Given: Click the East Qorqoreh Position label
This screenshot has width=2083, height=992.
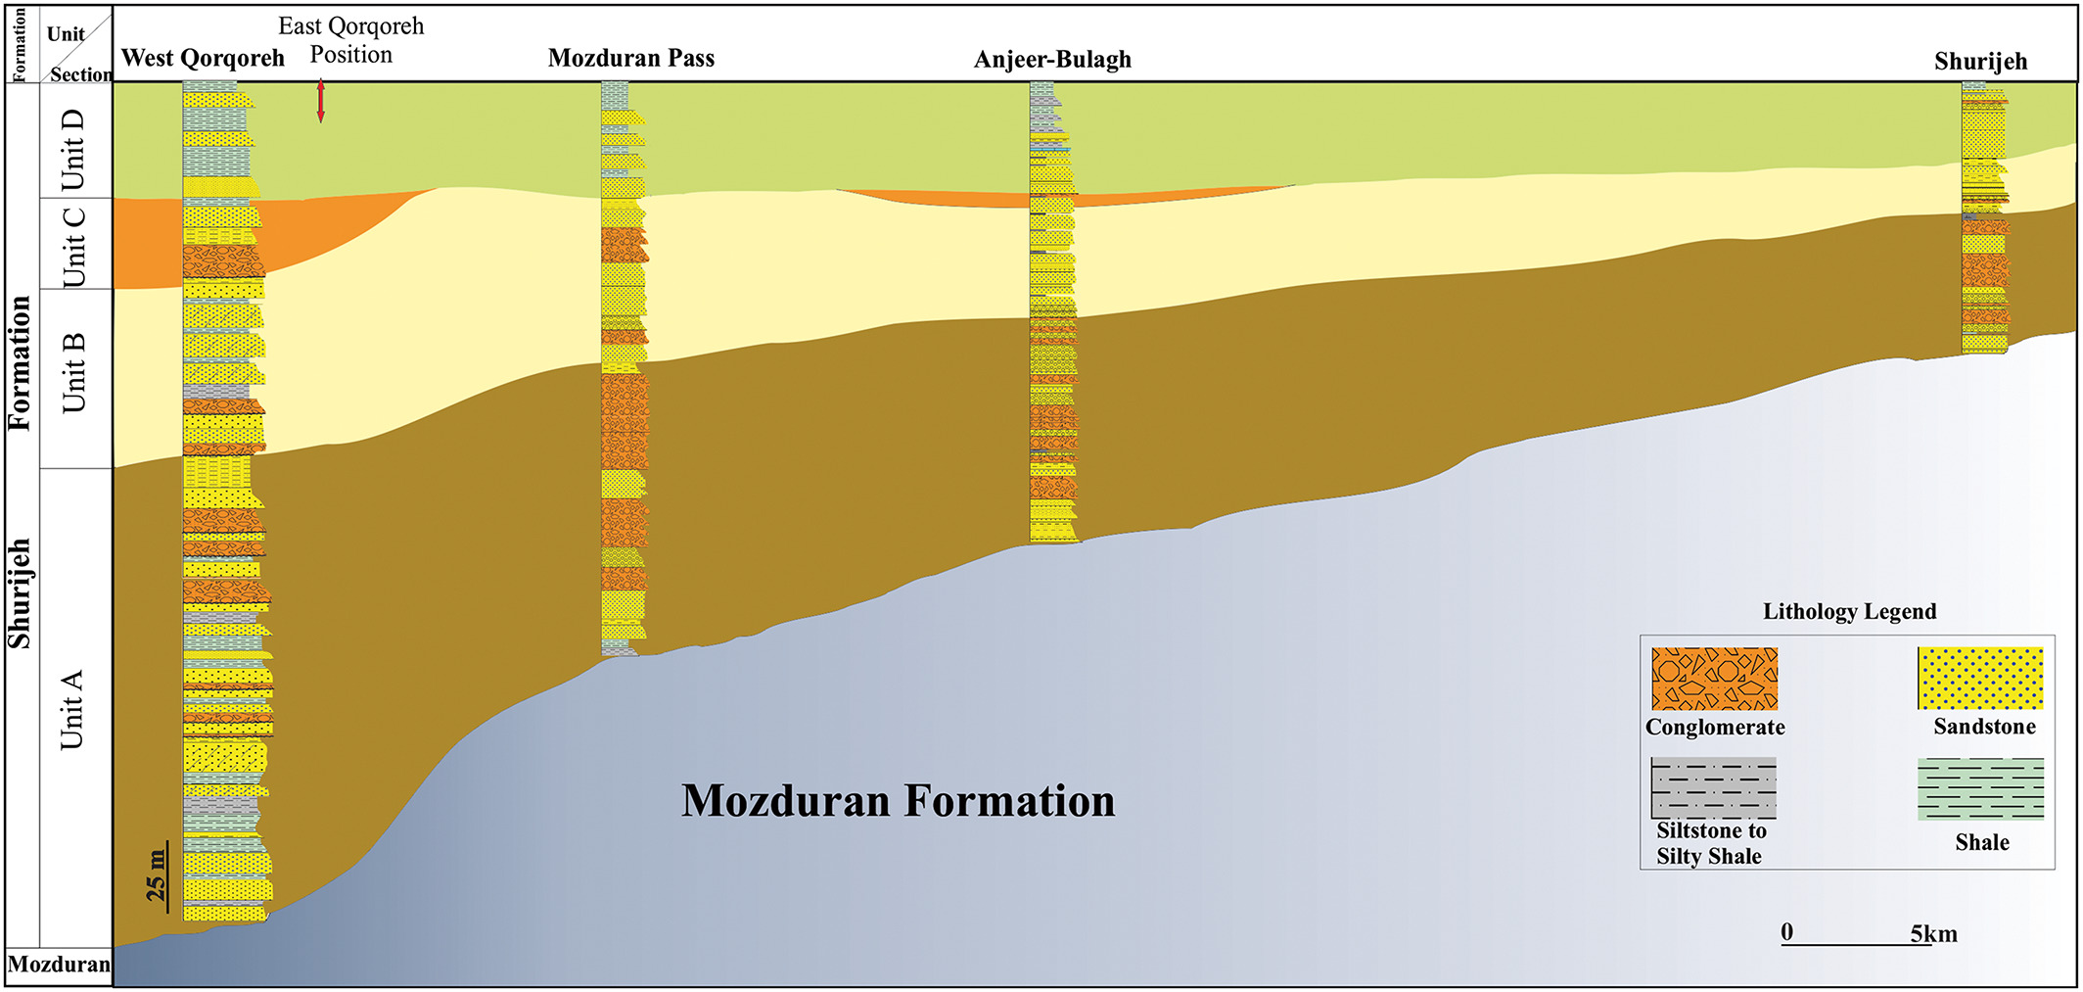Looking at the screenshot, I should 351,40.
